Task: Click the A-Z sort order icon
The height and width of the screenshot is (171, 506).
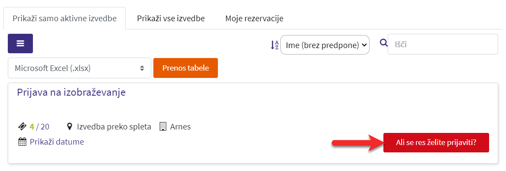Action: coord(274,45)
